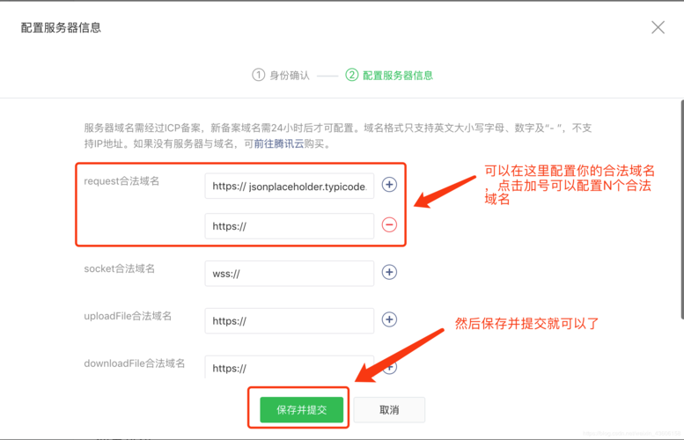
Task: Add another uploadFile domain with plus icon
Action: (x=389, y=319)
